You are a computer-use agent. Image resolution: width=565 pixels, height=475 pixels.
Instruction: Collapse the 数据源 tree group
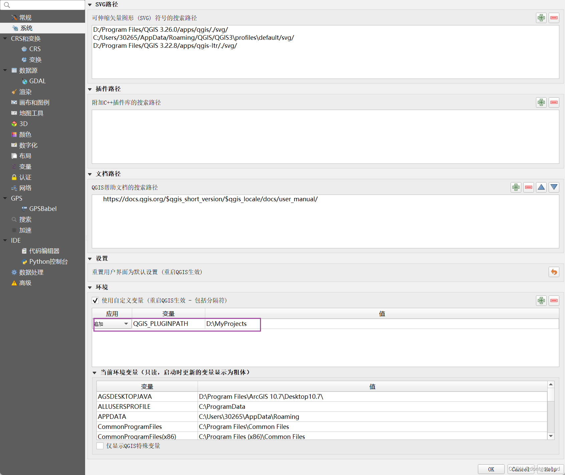[x=5, y=70]
